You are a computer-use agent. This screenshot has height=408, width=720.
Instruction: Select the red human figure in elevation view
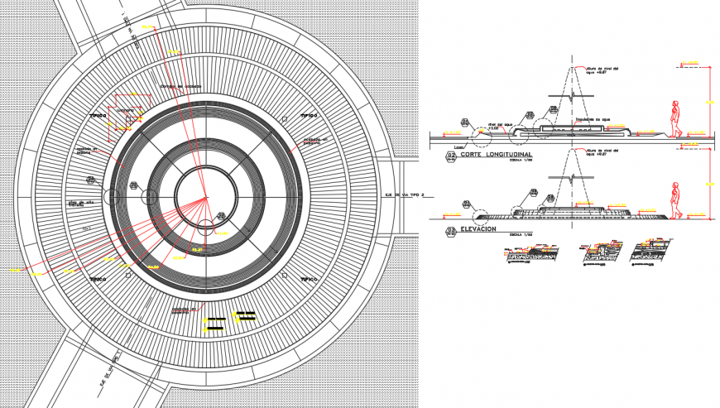tap(676, 201)
